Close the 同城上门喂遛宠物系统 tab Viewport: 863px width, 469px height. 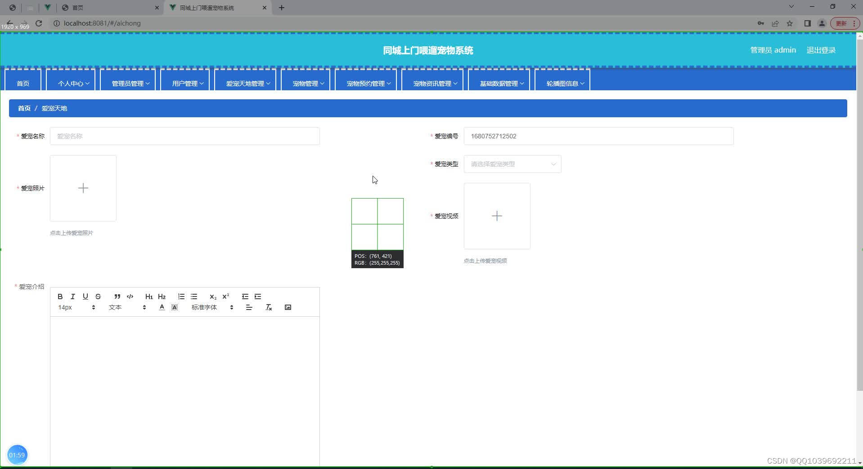tap(265, 8)
